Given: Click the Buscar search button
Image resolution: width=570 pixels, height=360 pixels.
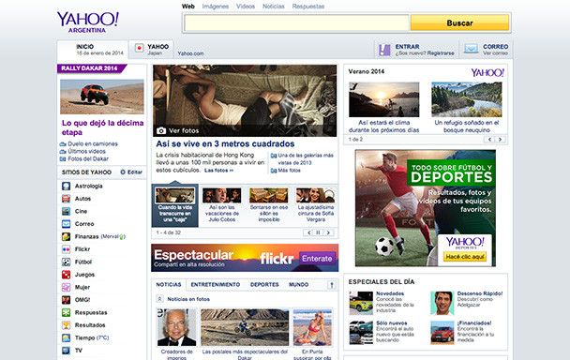Looking at the screenshot, I should coord(459,22).
